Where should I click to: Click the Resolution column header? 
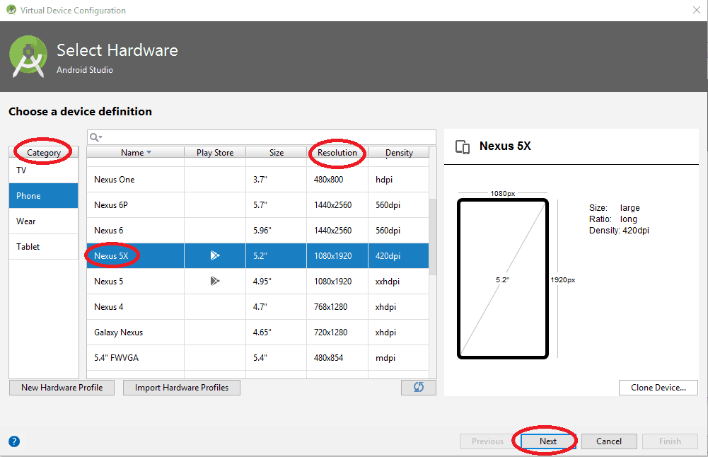pyautogui.click(x=337, y=153)
